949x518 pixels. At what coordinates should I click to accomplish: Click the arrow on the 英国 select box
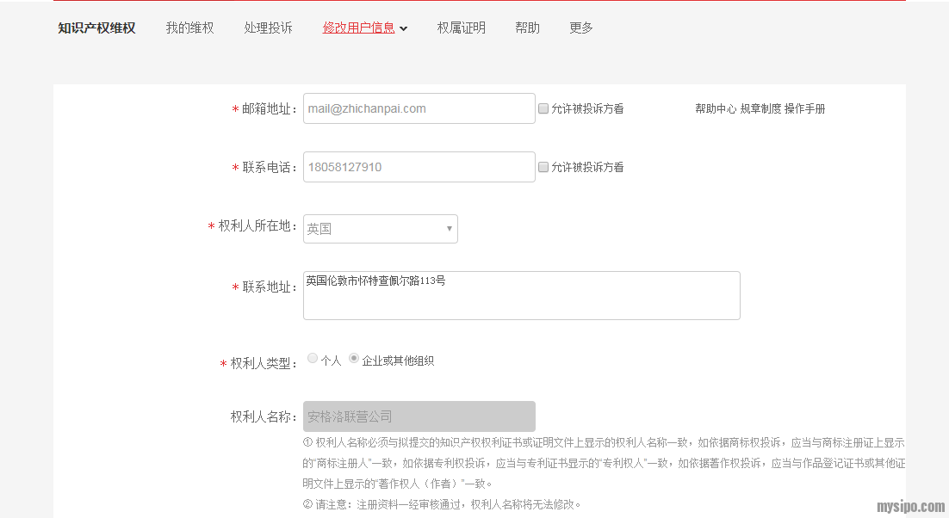pyautogui.click(x=449, y=229)
